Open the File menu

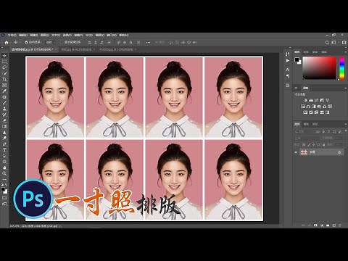pyautogui.click(x=12, y=36)
